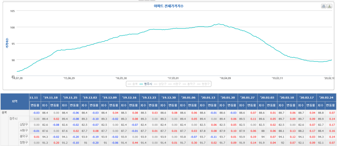The width and height of the screenshot is (337, 146).
Task: Click the 0.04 value under '19.12.09 in 충북 row
Action: pos(115,113)
